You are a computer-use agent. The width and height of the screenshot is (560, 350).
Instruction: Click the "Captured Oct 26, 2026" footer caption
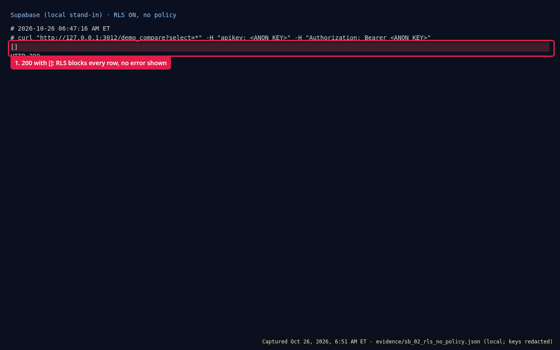click(x=407, y=342)
